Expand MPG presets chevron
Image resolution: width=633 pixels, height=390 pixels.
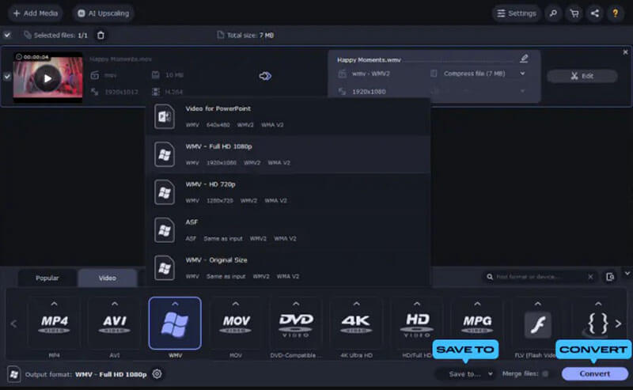pyautogui.click(x=477, y=304)
